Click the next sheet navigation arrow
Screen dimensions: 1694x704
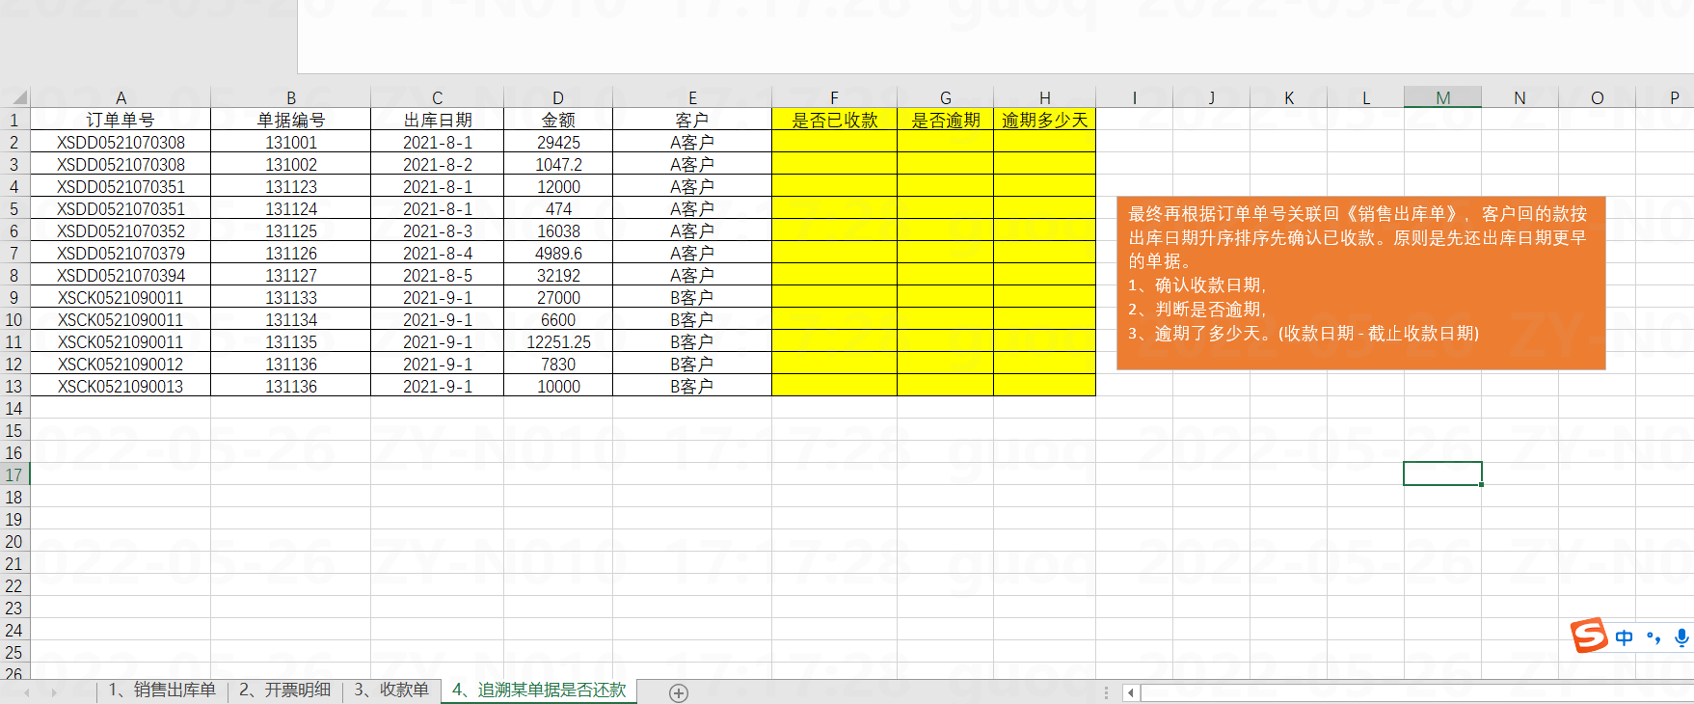tap(53, 692)
